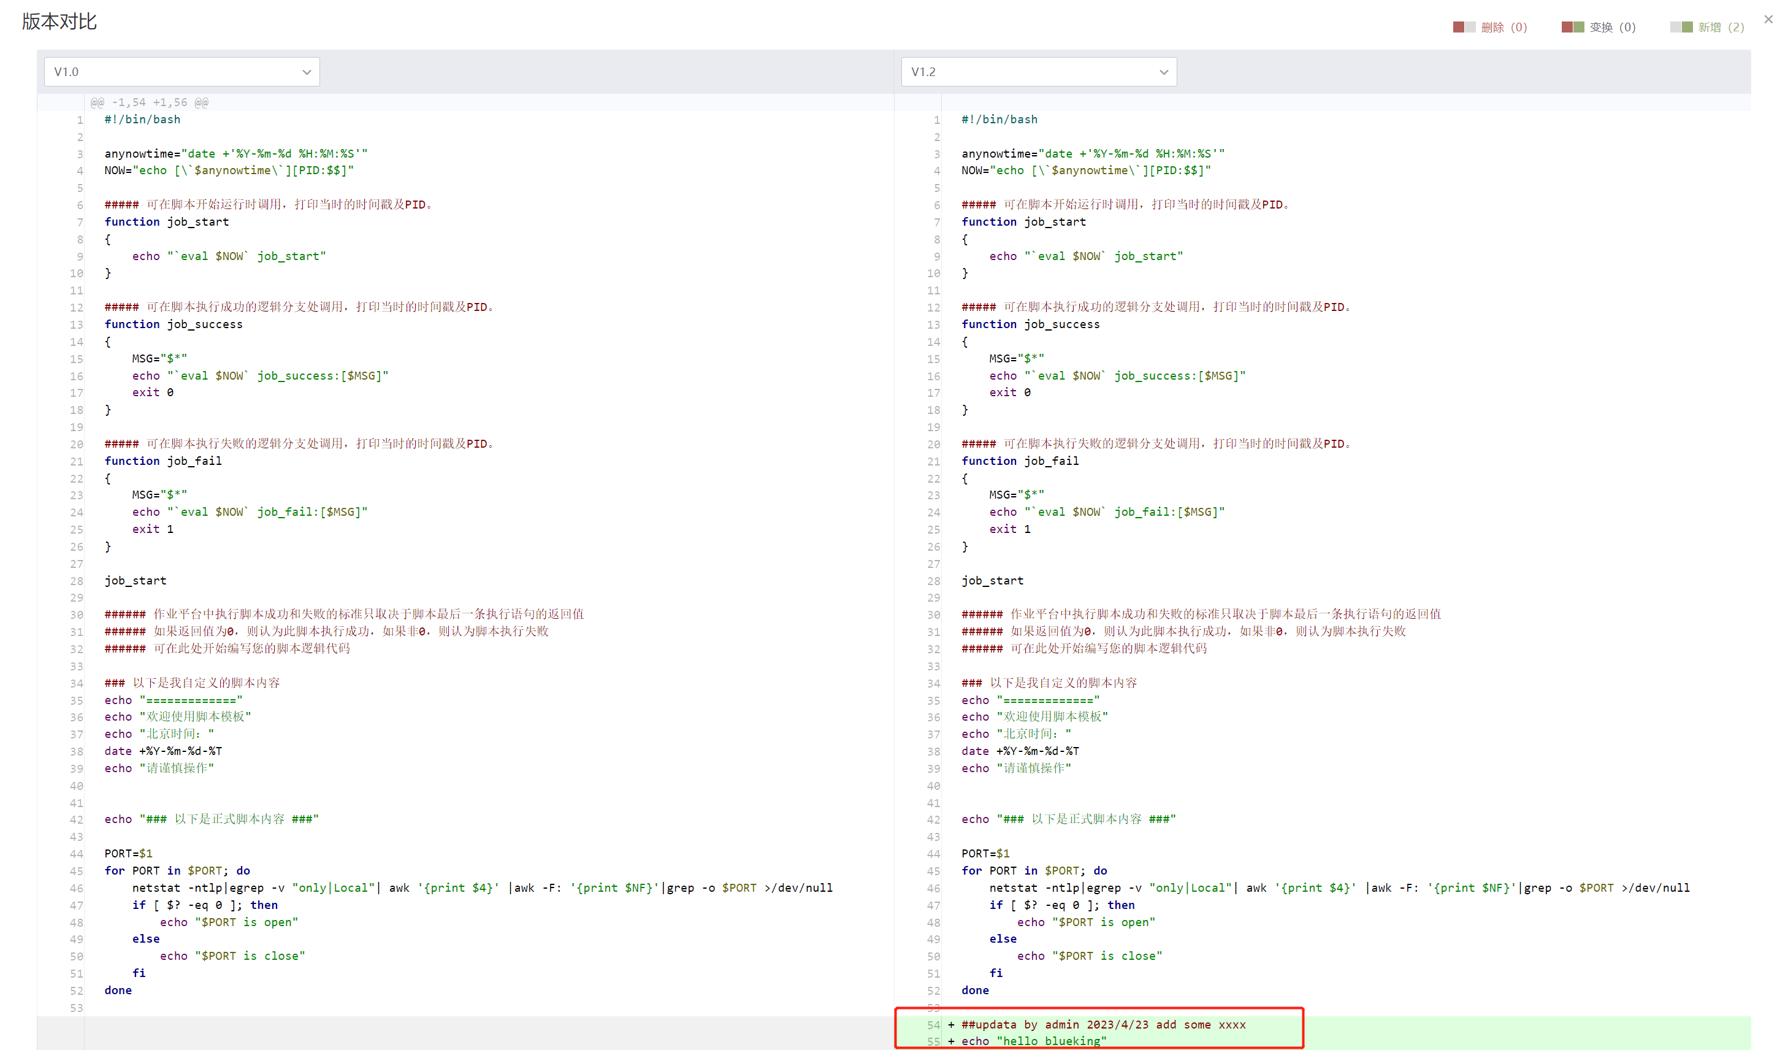Click MSG="$*" on line 15 left pane
The image size is (1788, 1050).
159,358
